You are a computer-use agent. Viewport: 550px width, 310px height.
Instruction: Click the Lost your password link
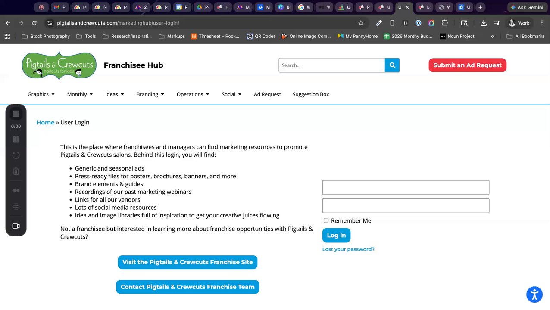(x=348, y=249)
